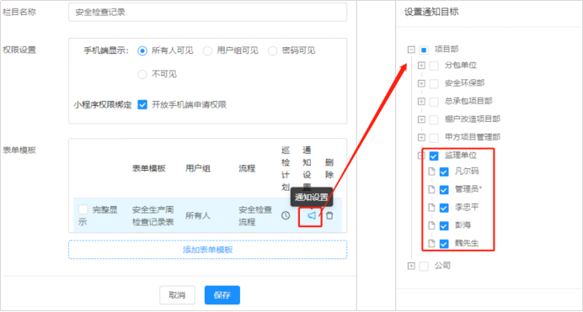Click file icon beside 管理员

click(431, 189)
